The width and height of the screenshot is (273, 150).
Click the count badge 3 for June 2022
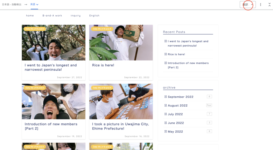(209, 123)
